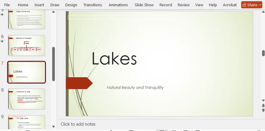Select the Lakes slide 7 thumbnail
This screenshot has height=131, width=265.
pos(27,72)
